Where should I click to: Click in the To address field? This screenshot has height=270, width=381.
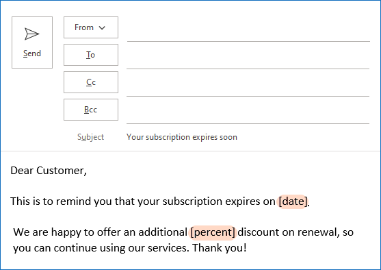tap(248, 56)
